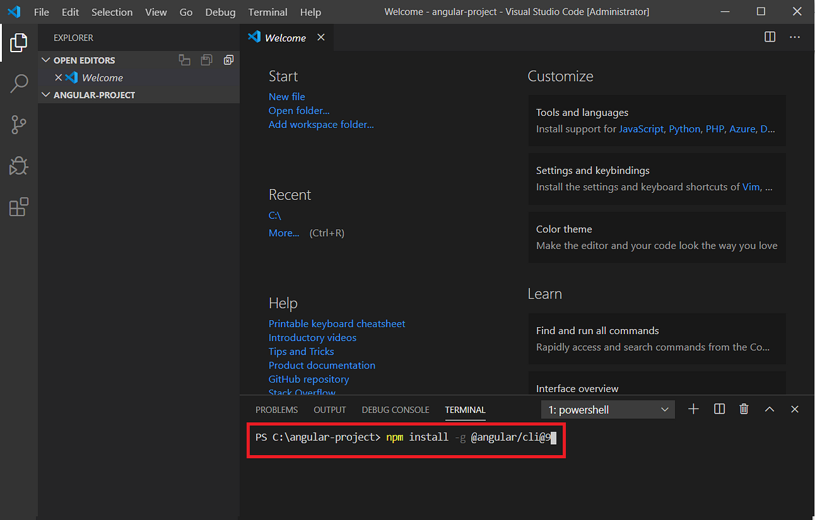Viewport: 815px width, 520px height.
Task: Maximize the panel with the chevron icon
Action: coord(769,409)
